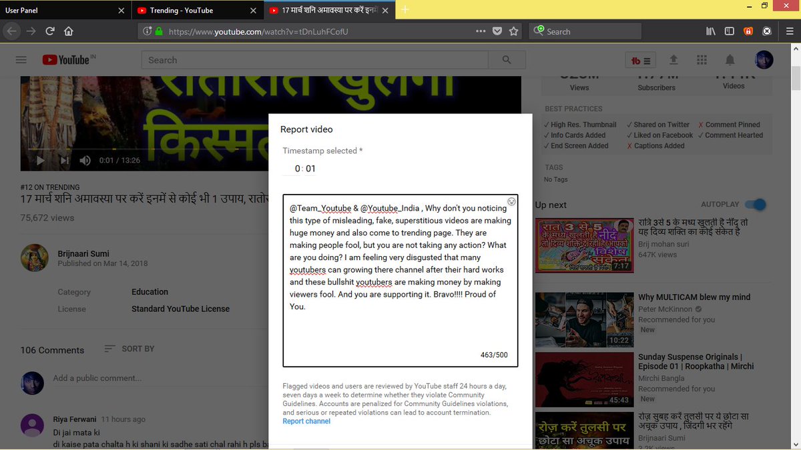Open the Sunday Suspense Originals Episode 01 title
Image resolution: width=801 pixels, height=450 pixels.
(x=696, y=361)
